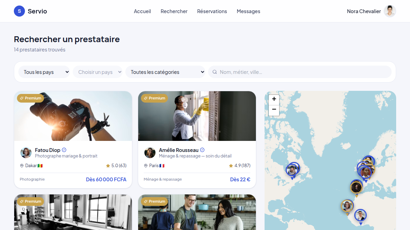Click the Dès 22 € price

pos(240,180)
